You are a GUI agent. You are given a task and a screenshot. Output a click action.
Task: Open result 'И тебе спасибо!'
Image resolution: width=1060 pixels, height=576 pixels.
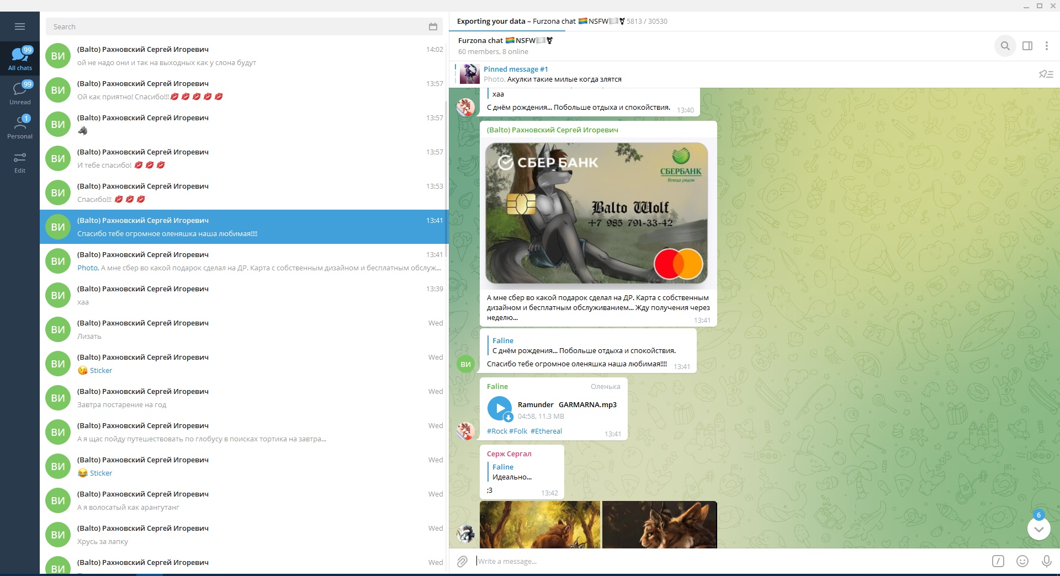(244, 158)
